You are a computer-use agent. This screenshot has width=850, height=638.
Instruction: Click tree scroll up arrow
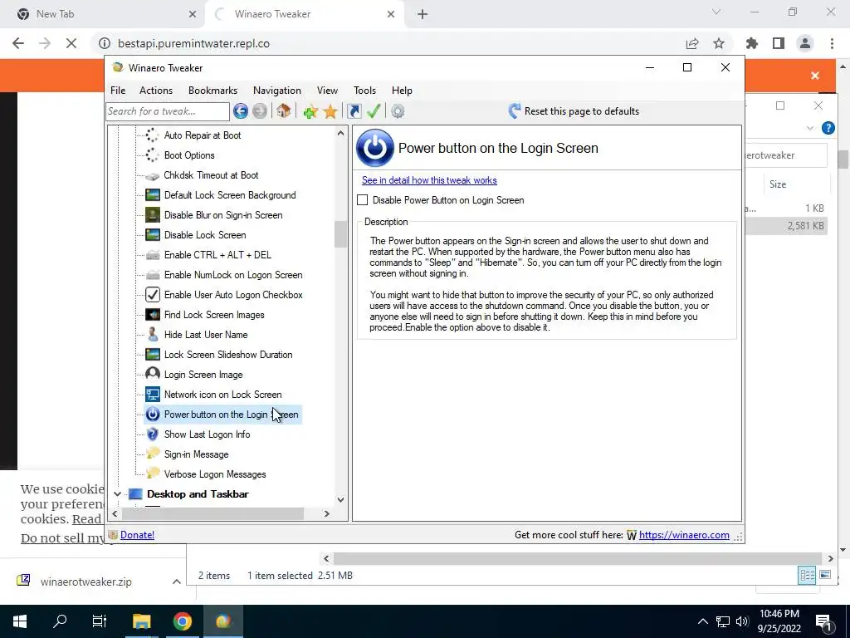point(340,133)
